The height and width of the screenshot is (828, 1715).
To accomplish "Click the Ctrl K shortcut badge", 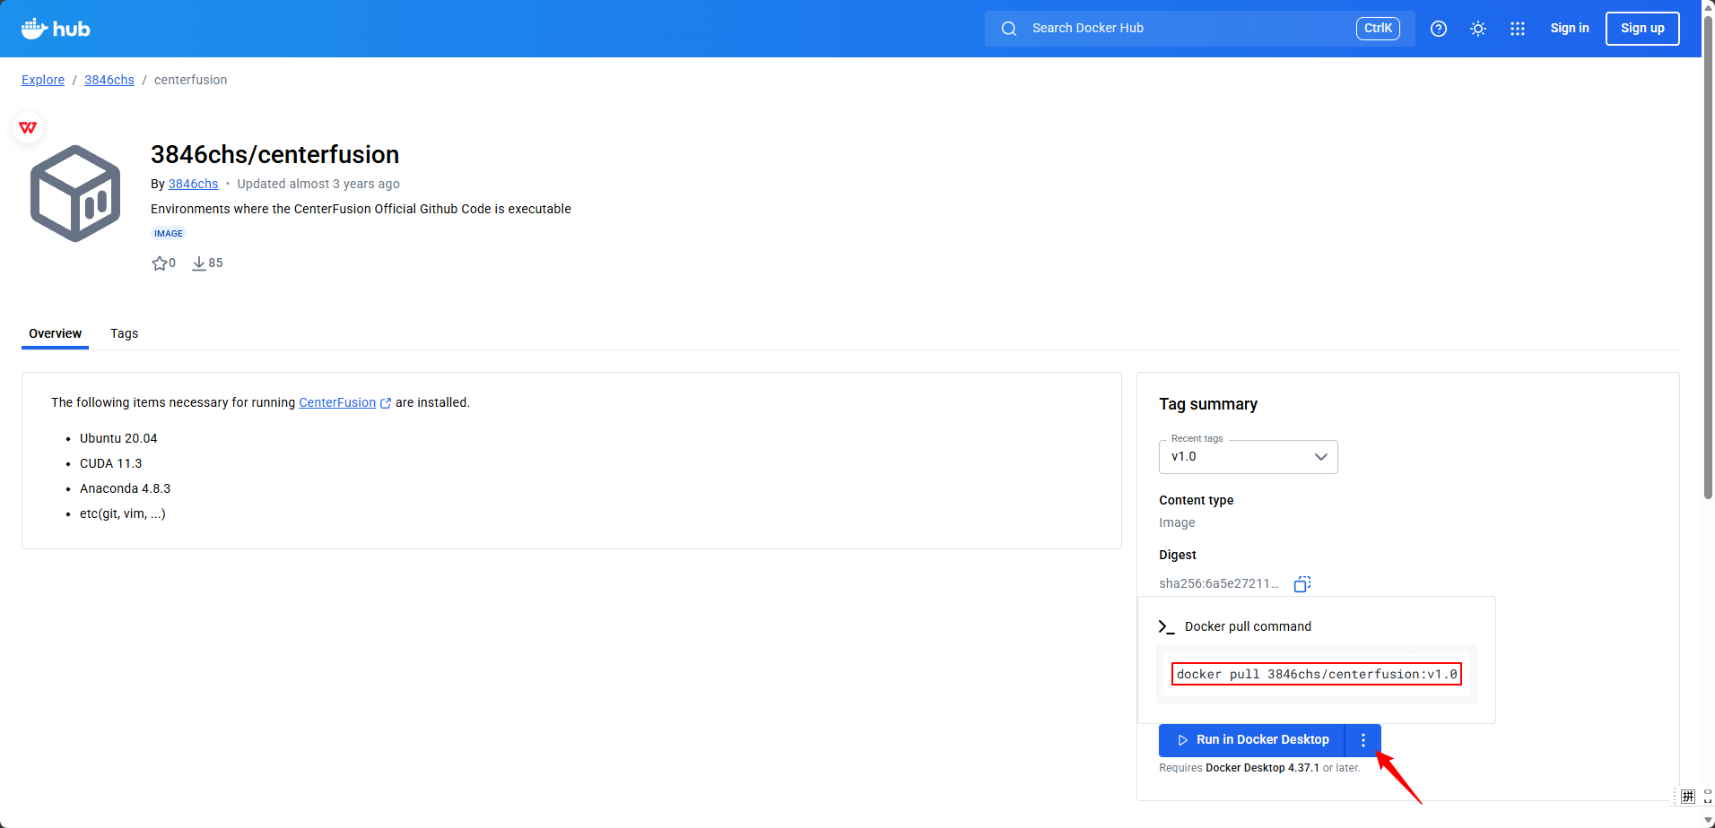I will coord(1378,29).
